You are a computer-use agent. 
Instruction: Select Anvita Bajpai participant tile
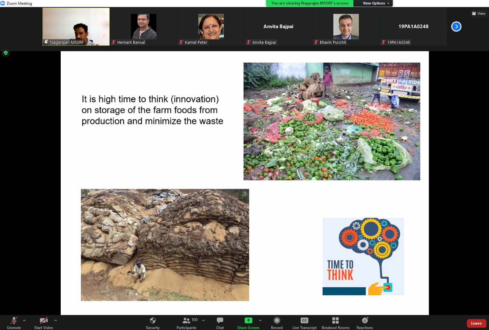[278, 26]
